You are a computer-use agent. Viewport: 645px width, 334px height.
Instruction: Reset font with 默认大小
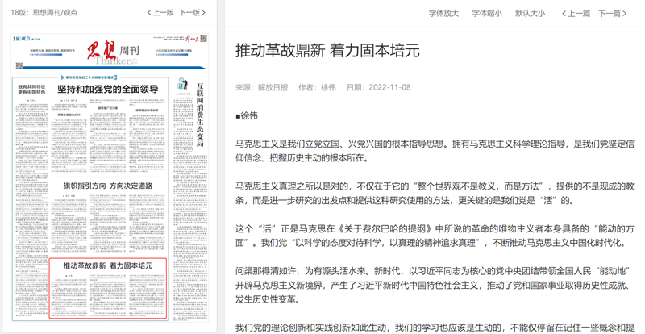[x=530, y=14]
